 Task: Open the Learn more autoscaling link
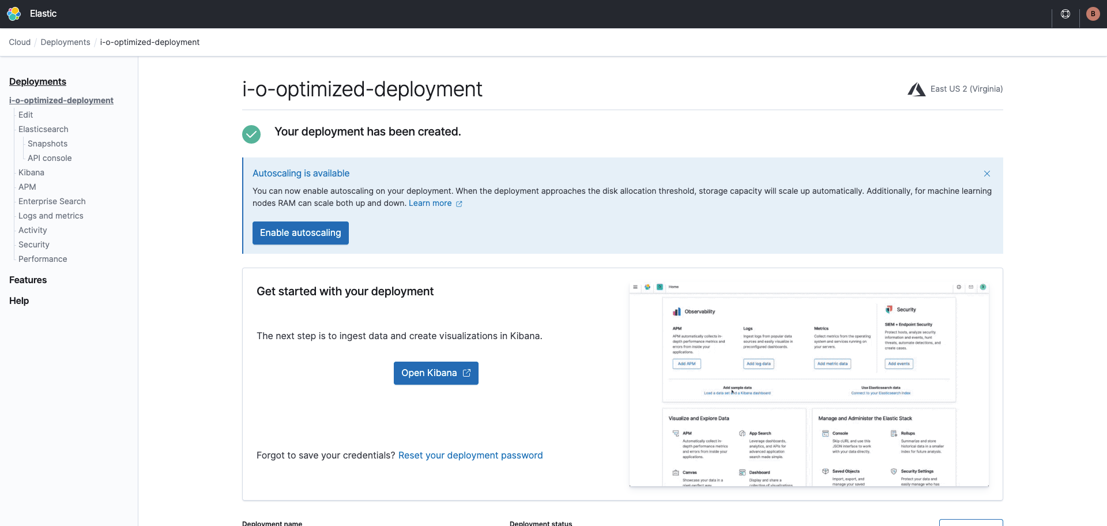[430, 203]
